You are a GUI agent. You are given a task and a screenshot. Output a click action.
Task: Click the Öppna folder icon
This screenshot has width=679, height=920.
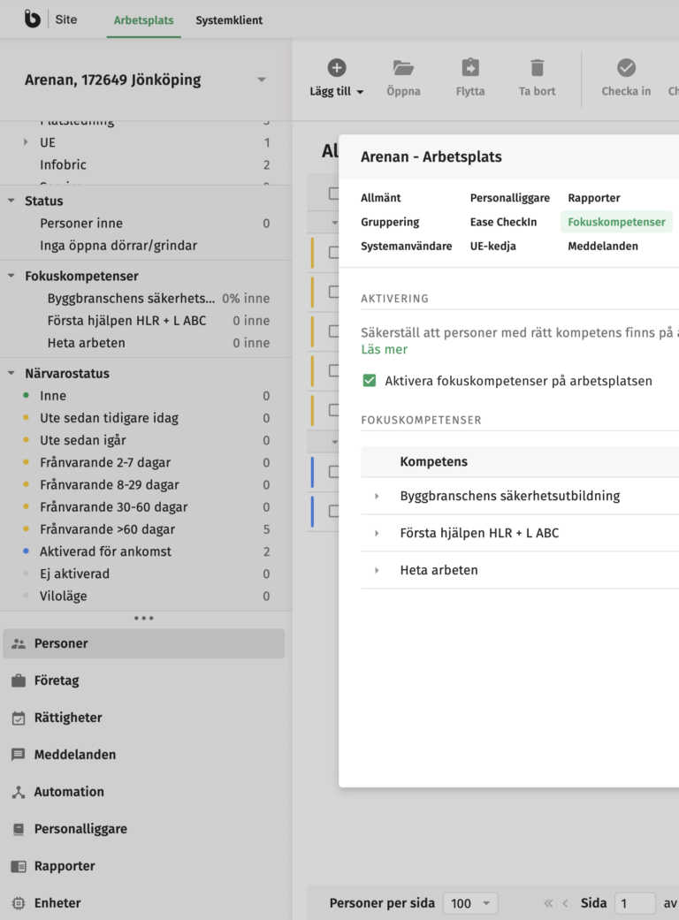click(x=403, y=68)
